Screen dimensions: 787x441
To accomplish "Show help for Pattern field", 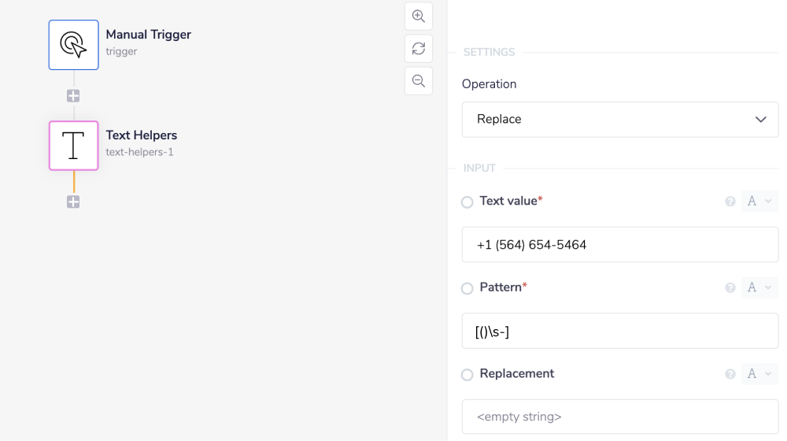I will (730, 288).
